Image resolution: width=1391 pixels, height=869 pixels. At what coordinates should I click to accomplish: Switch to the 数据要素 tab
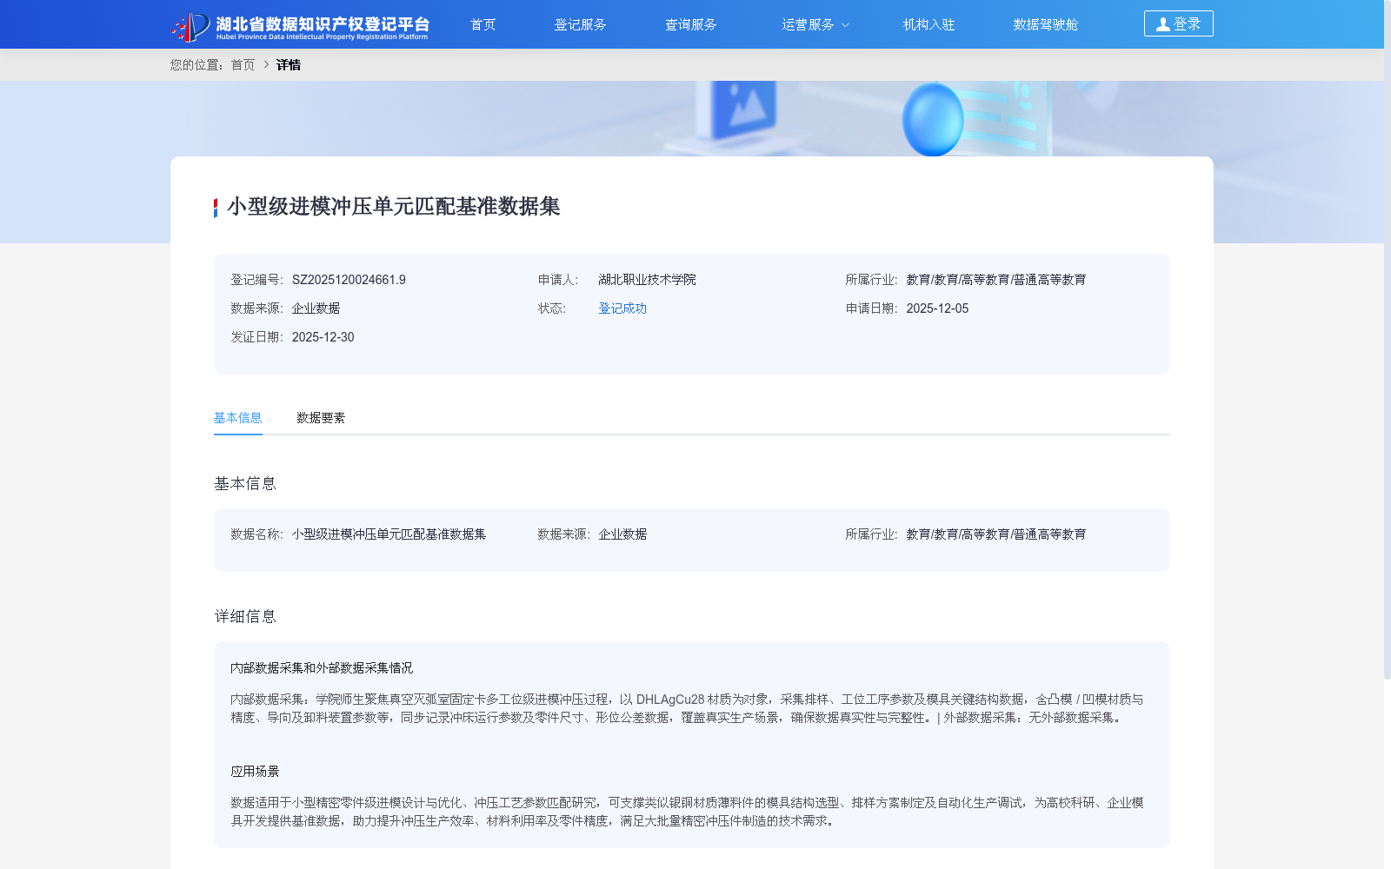pos(321,418)
